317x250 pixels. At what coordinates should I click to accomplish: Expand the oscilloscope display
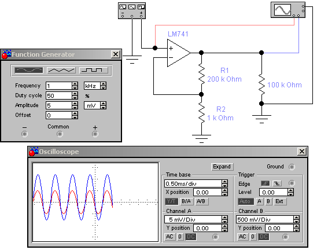pos(222,167)
